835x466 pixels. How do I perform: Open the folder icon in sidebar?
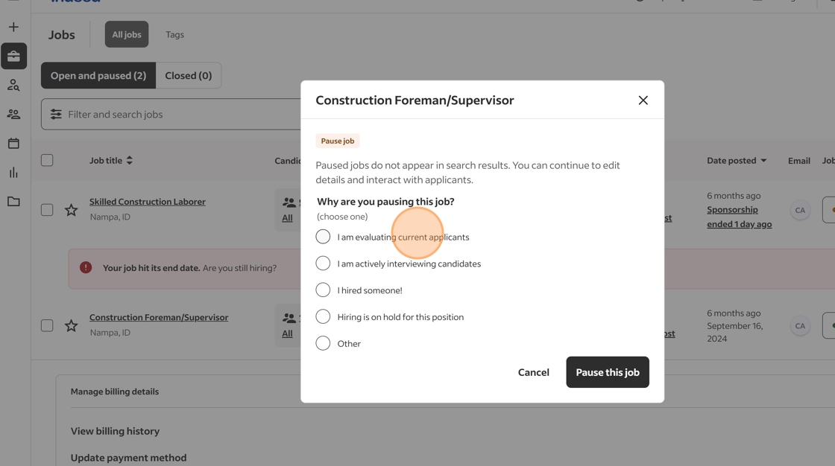(13, 202)
